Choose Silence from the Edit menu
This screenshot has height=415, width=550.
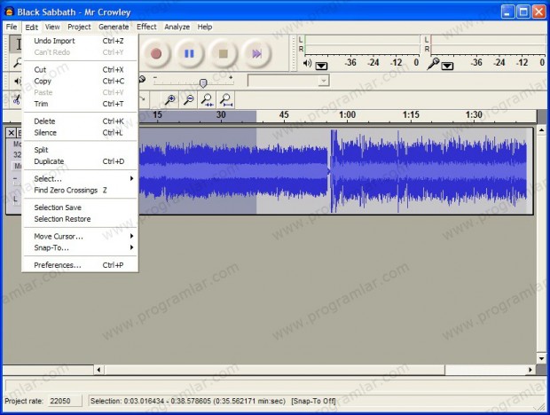click(x=81, y=133)
